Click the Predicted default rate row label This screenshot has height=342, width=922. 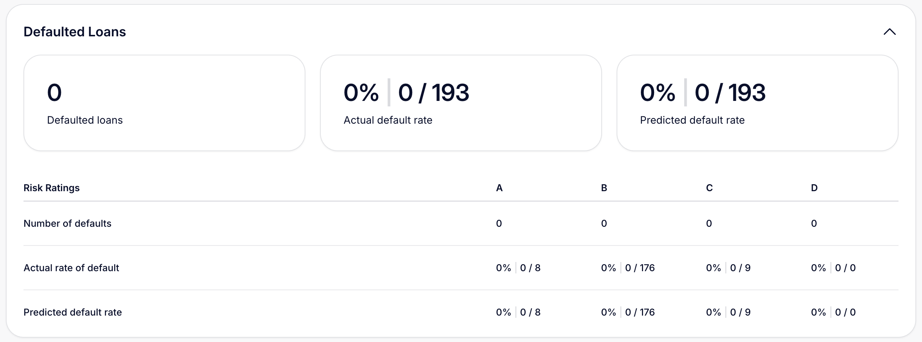pos(73,312)
